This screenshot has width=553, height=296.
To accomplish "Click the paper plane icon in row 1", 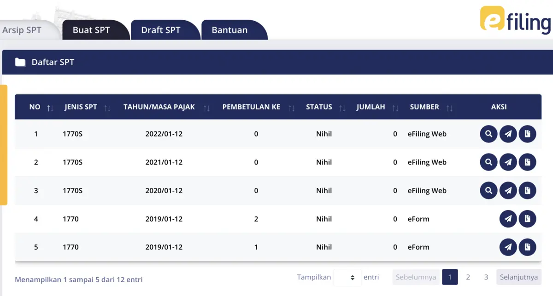I will (x=508, y=134).
